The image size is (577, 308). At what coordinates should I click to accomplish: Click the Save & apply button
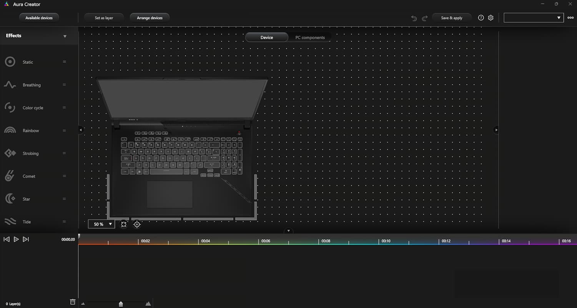pyautogui.click(x=452, y=18)
